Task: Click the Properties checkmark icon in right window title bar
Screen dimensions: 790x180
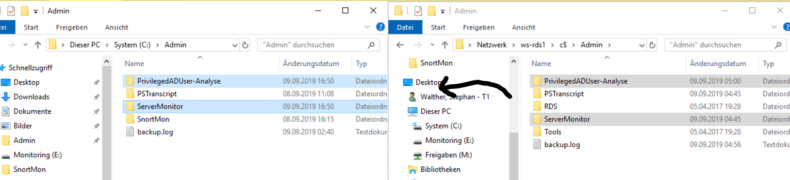Action: click(x=418, y=11)
